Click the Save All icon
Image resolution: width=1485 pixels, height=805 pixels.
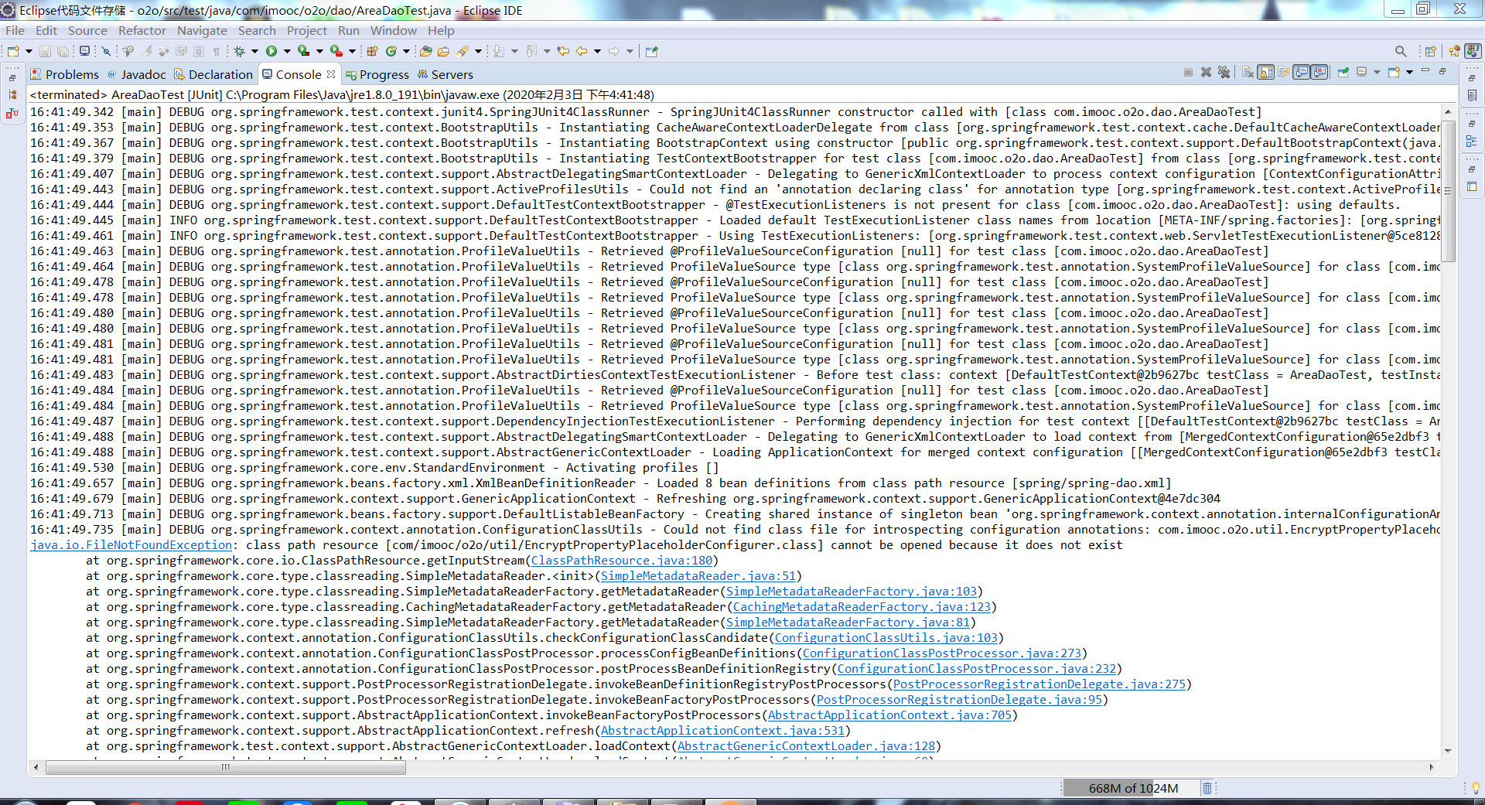point(63,51)
